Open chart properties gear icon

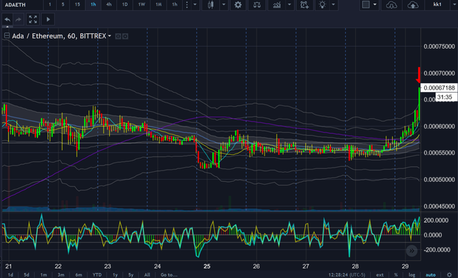[x=238, y=5]
